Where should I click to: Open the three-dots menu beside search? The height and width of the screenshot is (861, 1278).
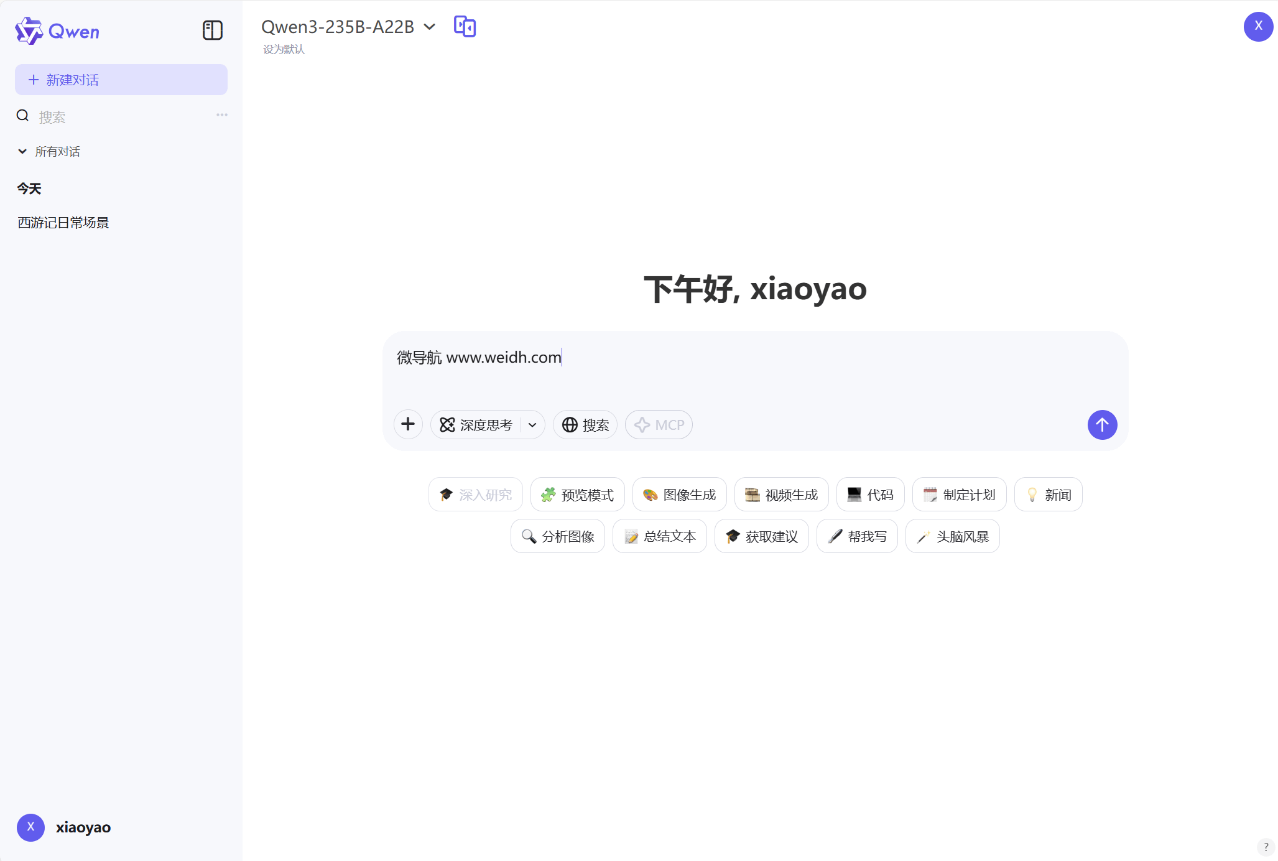pos(222,115)
